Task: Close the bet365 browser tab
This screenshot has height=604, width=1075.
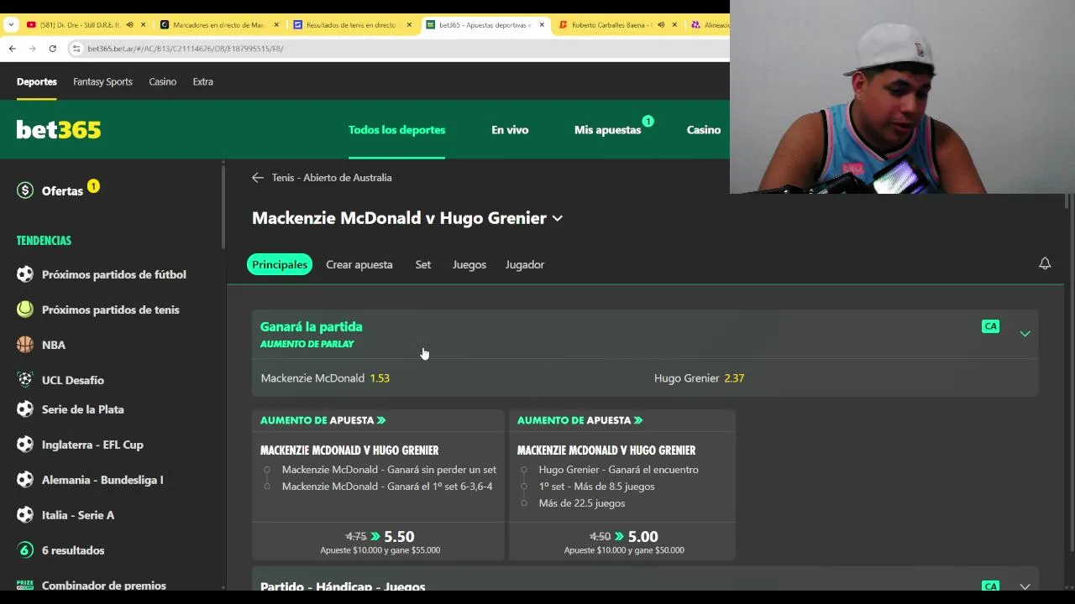Action: 542,25
